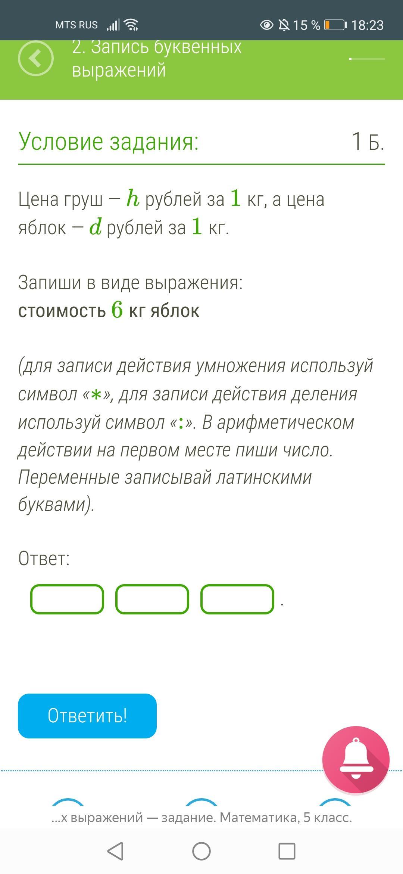Click the third answer input box
This screenshot has width=403, height=874.
tap(237, 599)
